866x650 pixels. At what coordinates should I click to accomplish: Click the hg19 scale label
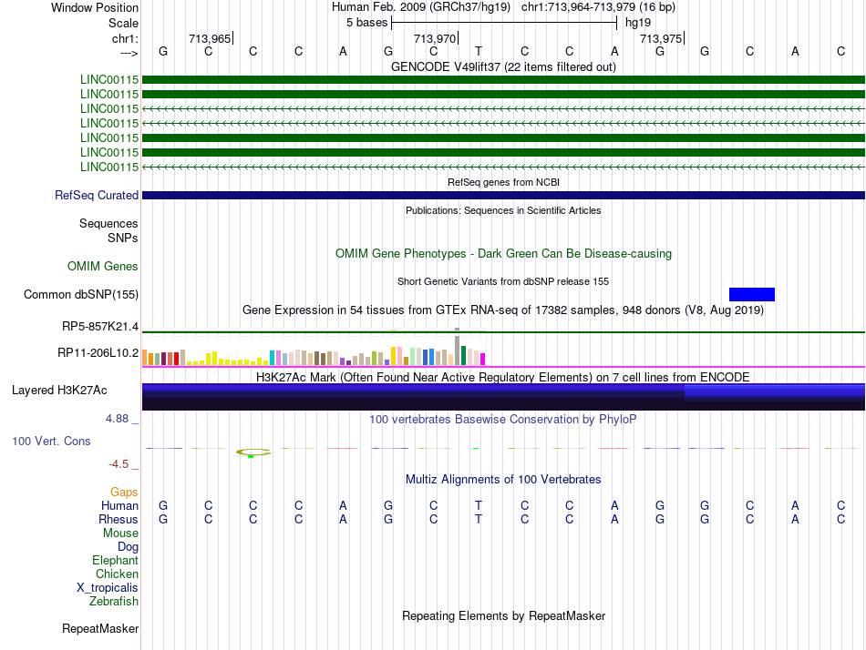[x=638, y=23]
